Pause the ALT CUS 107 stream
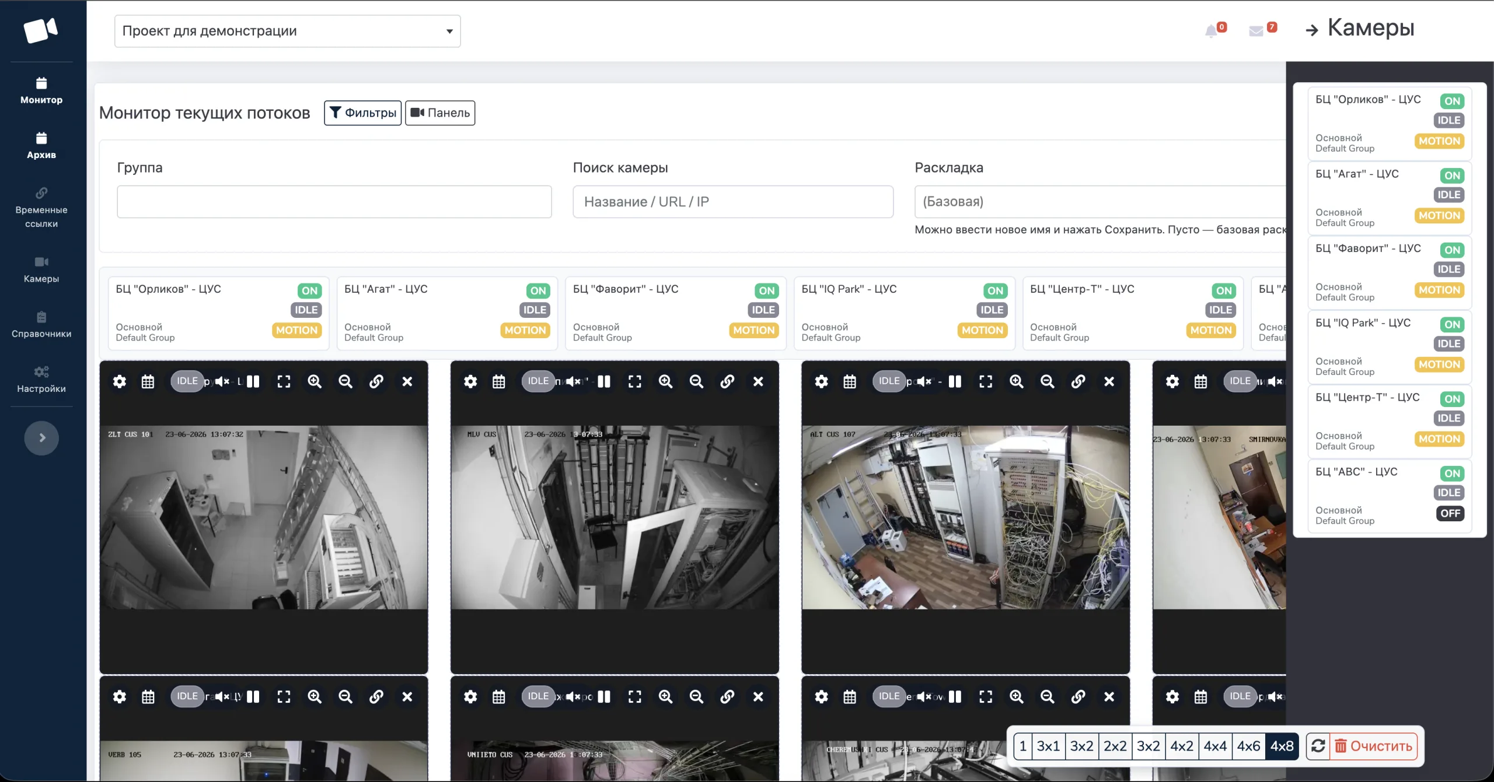 955,381
